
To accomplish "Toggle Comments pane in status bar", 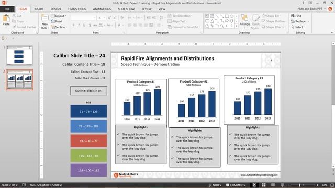I will coord(236,185).
